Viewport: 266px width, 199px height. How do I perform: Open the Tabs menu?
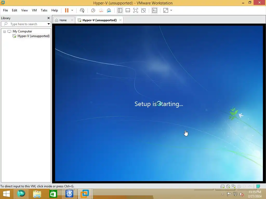pos(44,10)
